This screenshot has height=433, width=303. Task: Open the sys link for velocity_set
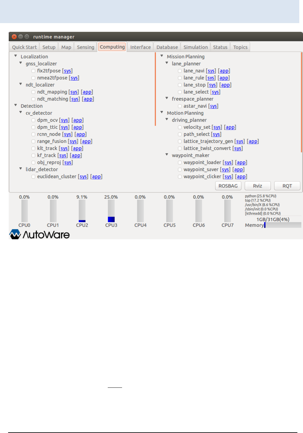[217, 127]
